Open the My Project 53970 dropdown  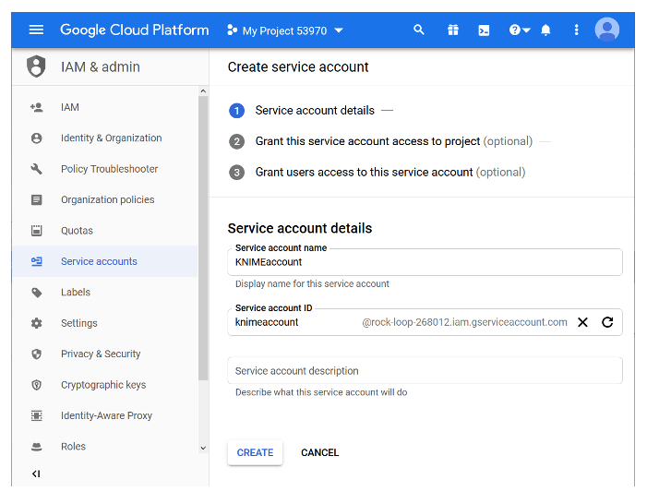coord(284,30)
